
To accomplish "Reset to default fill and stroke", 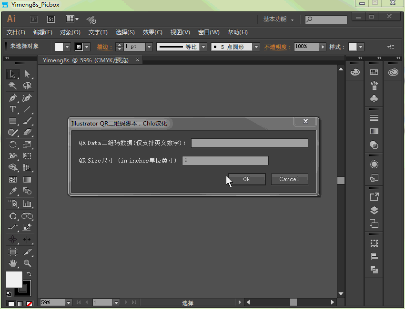I will [x=9, y=294].
